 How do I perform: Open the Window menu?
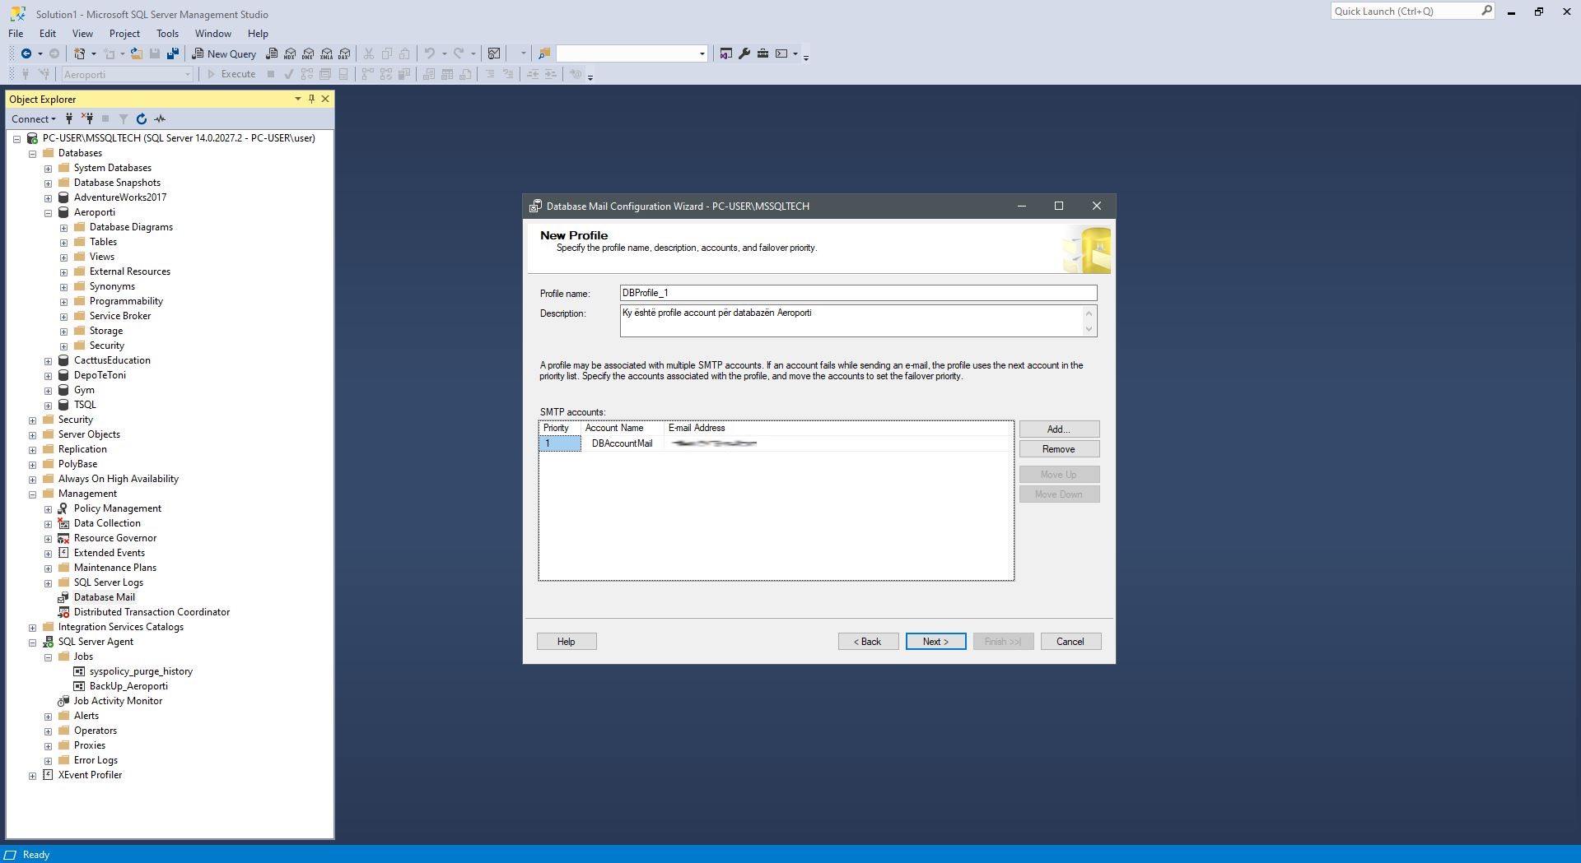point(212,34)
